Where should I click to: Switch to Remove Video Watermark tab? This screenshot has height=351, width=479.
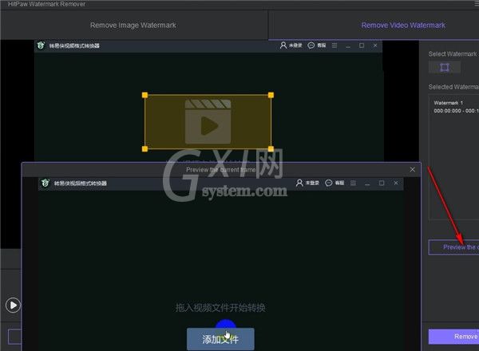coord(403,25)
